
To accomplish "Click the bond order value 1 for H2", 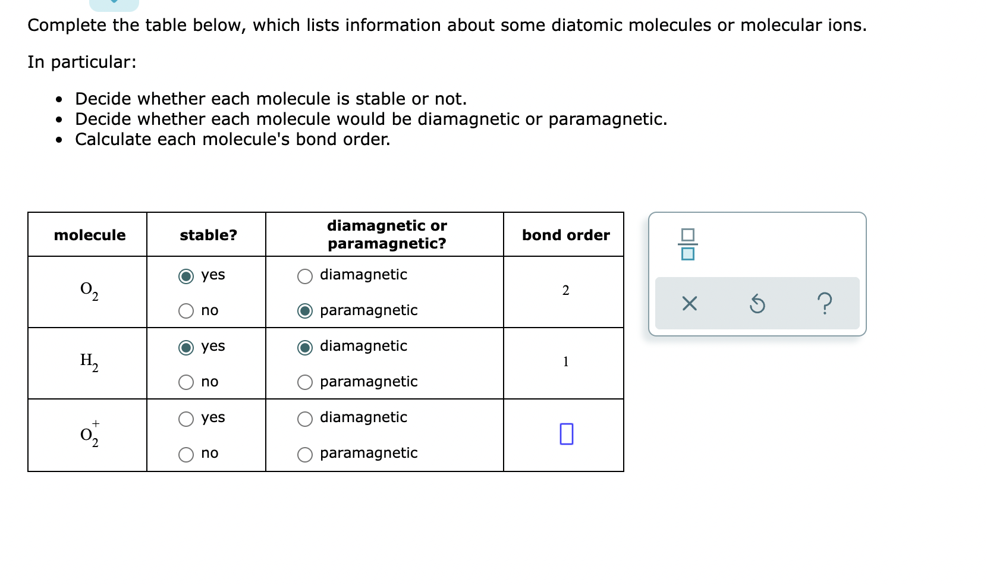I will click(565, 361).
